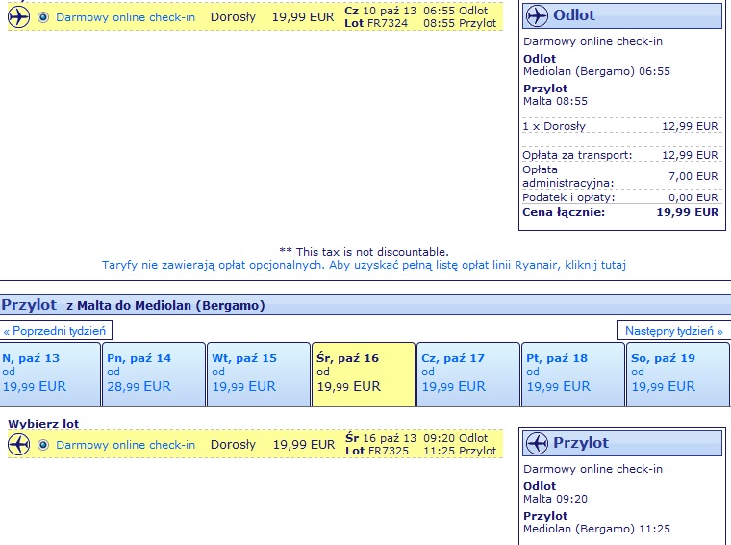The image size is (731, 545).
Task: Click Cena łącznie total in Odlot summary
Action: (620, 212)
